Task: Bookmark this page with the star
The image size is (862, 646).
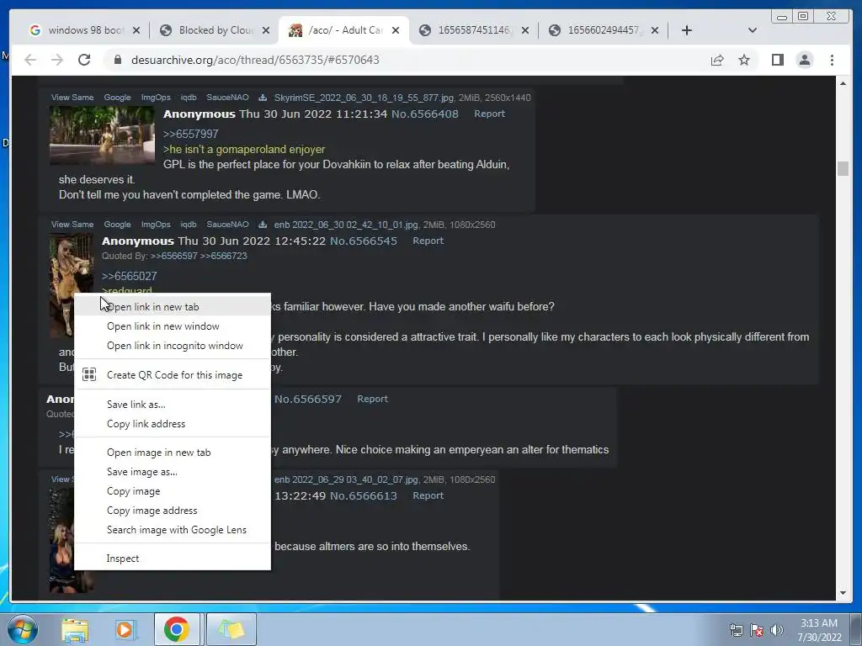Action: [x=744, y=60]
